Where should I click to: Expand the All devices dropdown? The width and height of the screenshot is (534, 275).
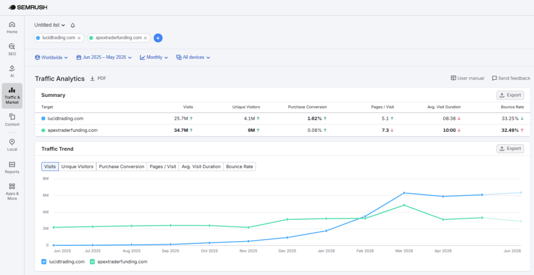point(193,57)
